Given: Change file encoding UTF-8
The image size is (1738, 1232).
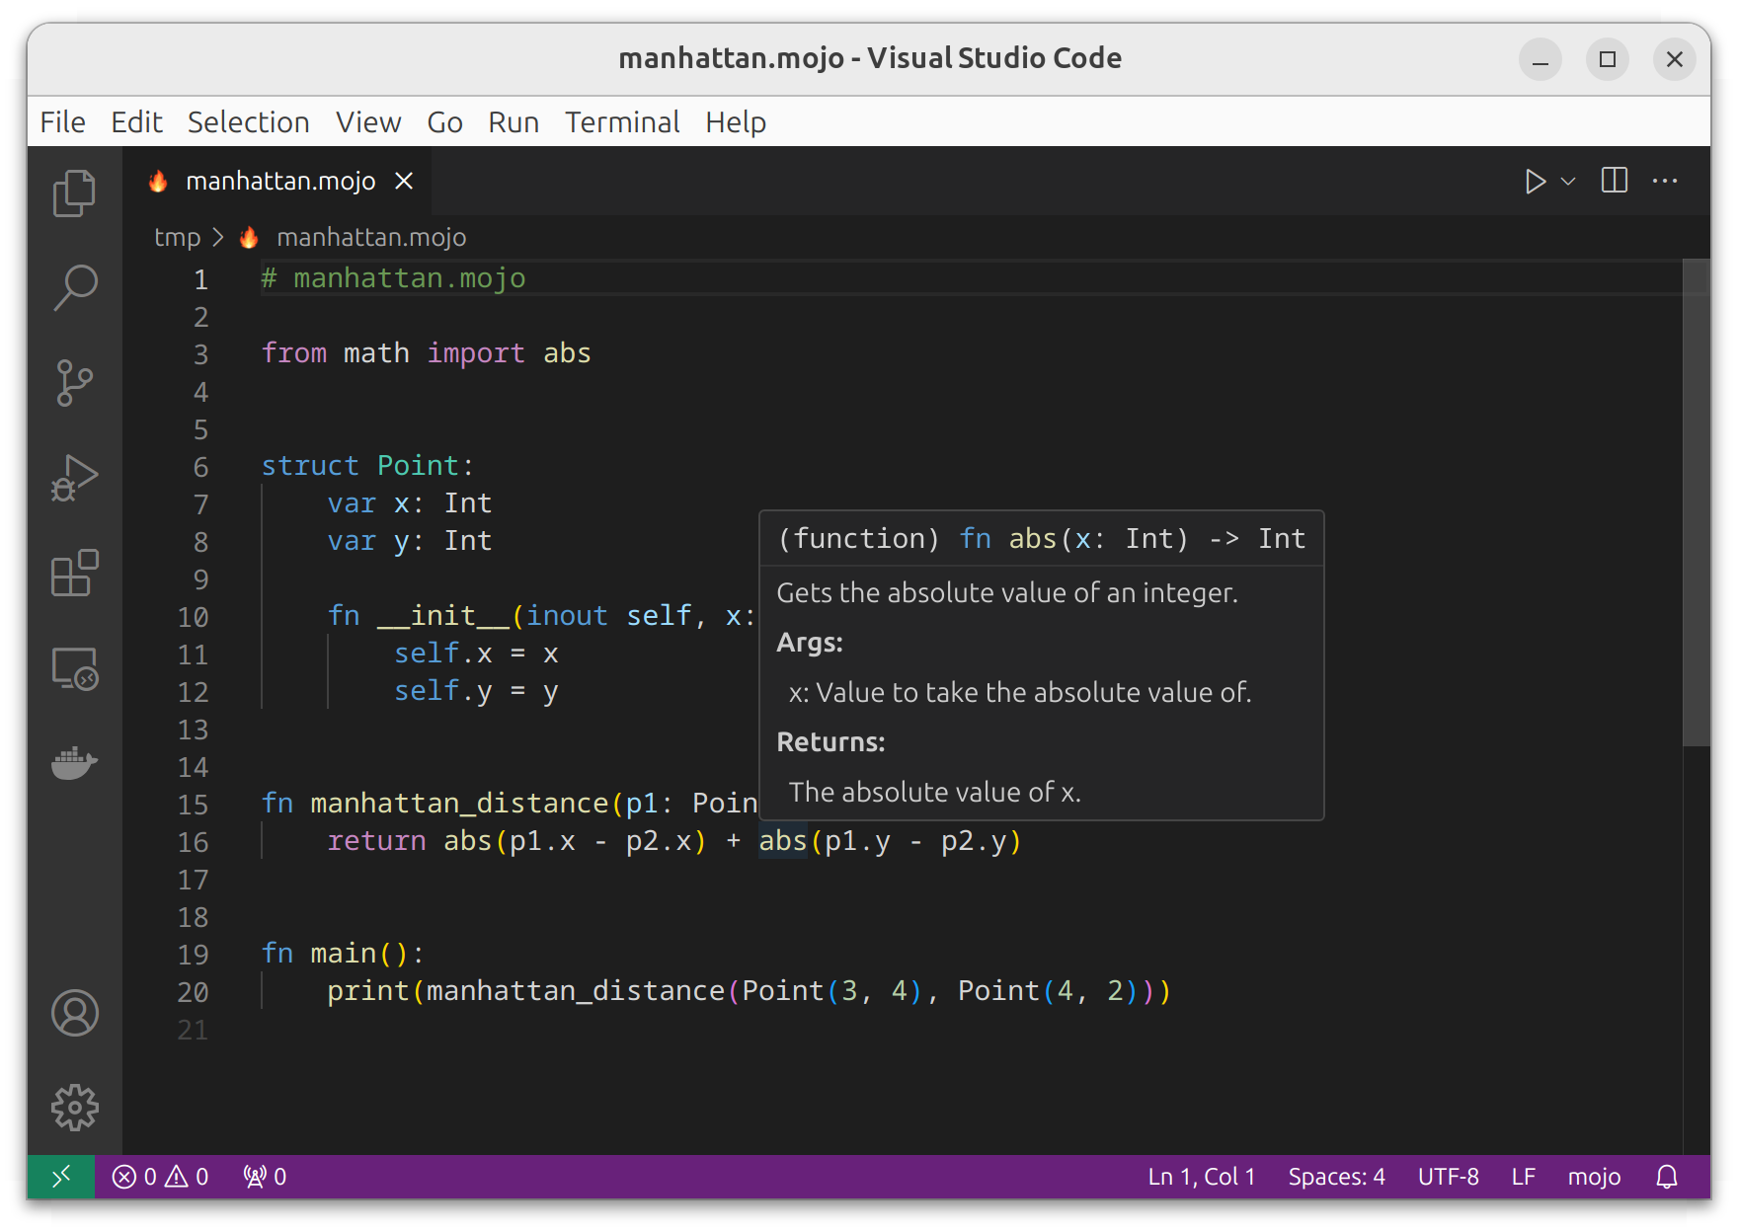Looking at the screenshot, I should point(1448,1177).
